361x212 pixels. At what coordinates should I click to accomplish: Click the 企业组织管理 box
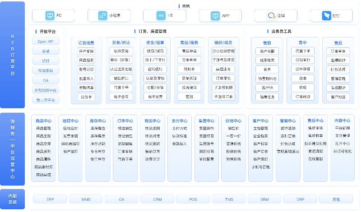click(x=223, y=51)
